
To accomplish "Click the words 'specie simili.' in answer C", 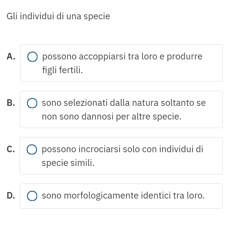I will (68, 163).
